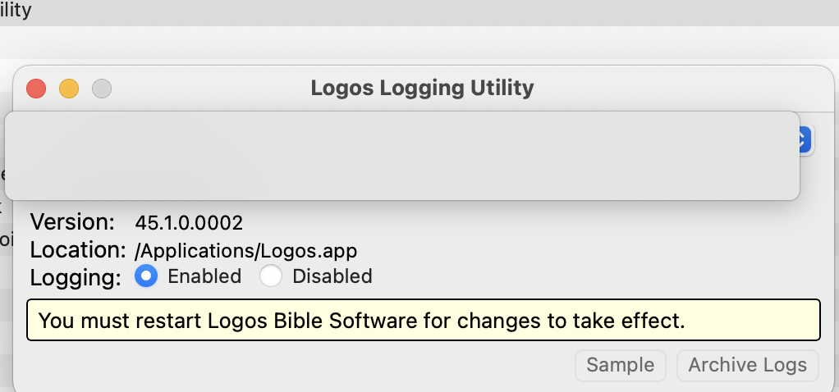Click the "Version:" label
Image resolution: width=839 pixels, height=392 pixels.
click(73, 222)
